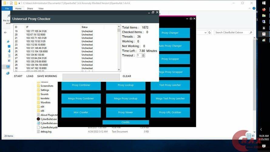Open the Proxy Changer tool
This screenshot has height=152, width=270.
174,33
